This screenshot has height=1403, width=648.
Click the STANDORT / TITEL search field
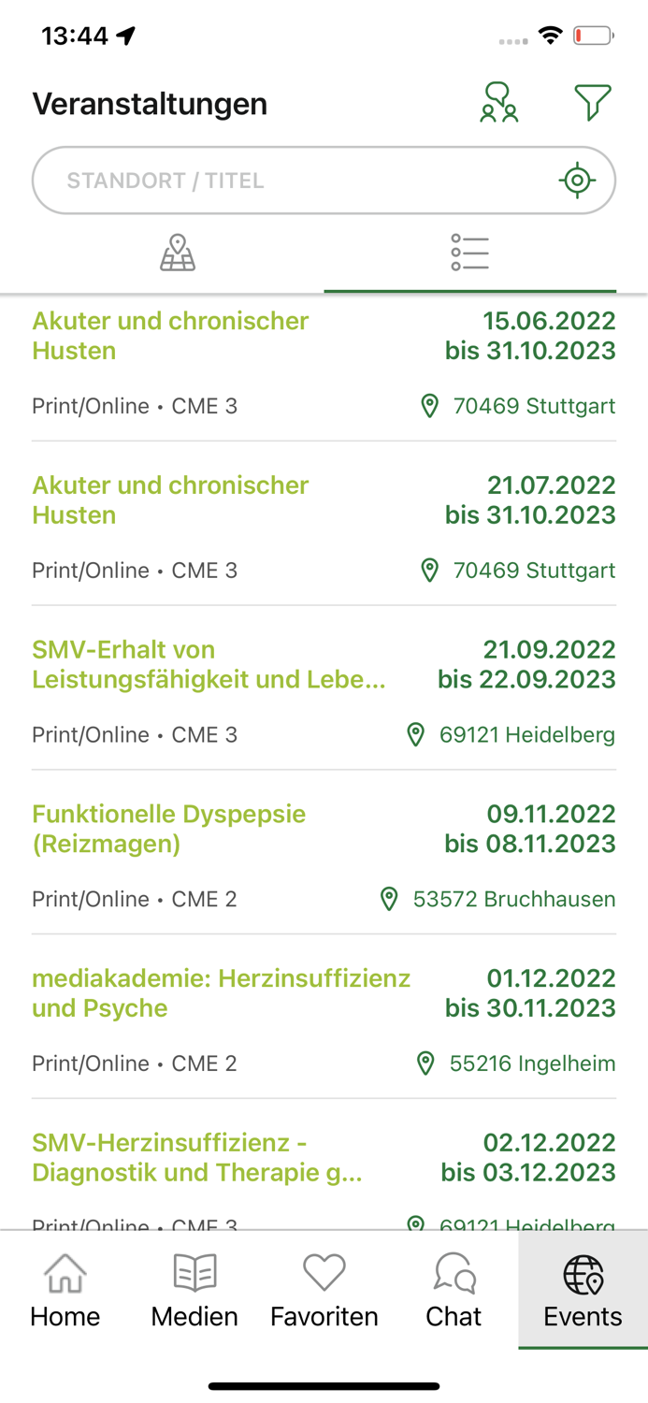point(281,180)
